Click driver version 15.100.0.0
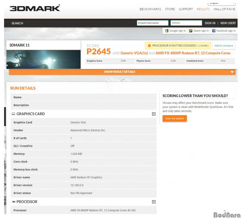 click(77, 185)
